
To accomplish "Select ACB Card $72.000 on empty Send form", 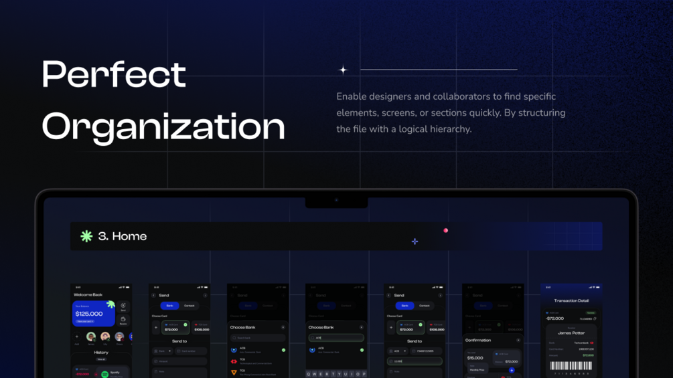I will coord(175,327).
